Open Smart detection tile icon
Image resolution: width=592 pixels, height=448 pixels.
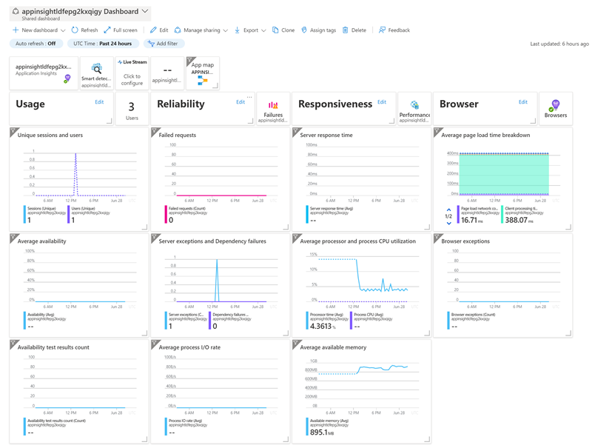(97, 68)
